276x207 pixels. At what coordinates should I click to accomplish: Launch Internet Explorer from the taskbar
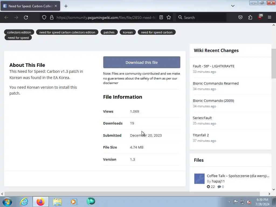[x=24, y=202]
